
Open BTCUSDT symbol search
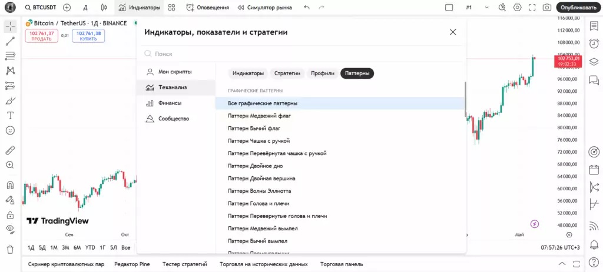pos(40,7)
